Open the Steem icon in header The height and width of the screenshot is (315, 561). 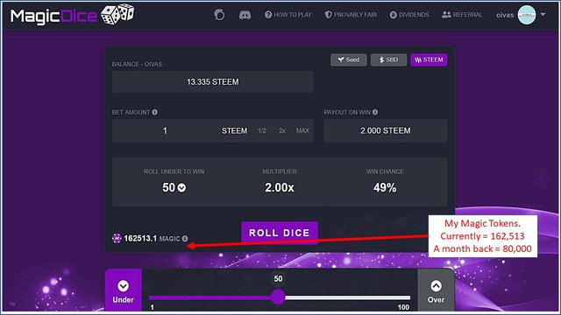pyautogui.click(x=219, y=15)
